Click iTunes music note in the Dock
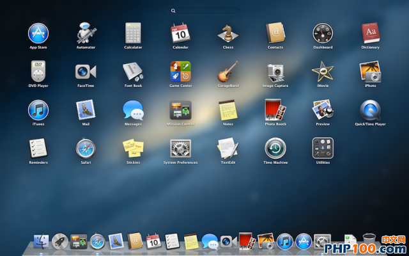This screenshot has width=409, height=256. point(284,241)
